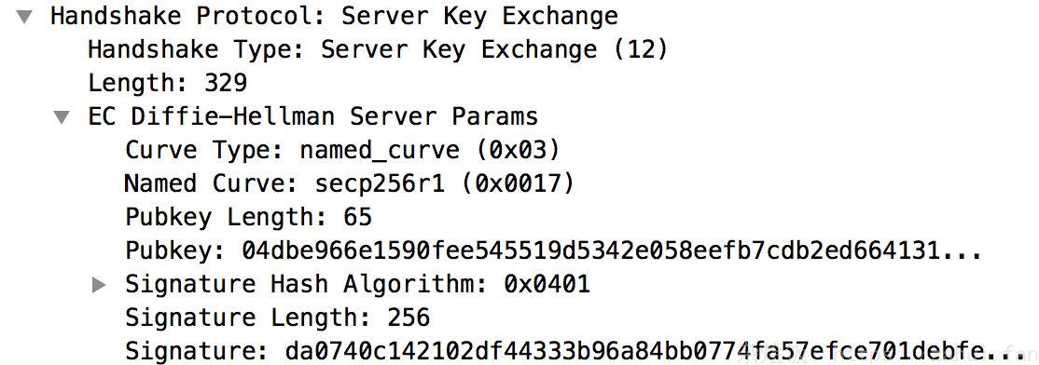Select the Named Curve: secp256r1 row
Image resolution: width=1039 pixels, height=365 pixels.
[350, 183]
